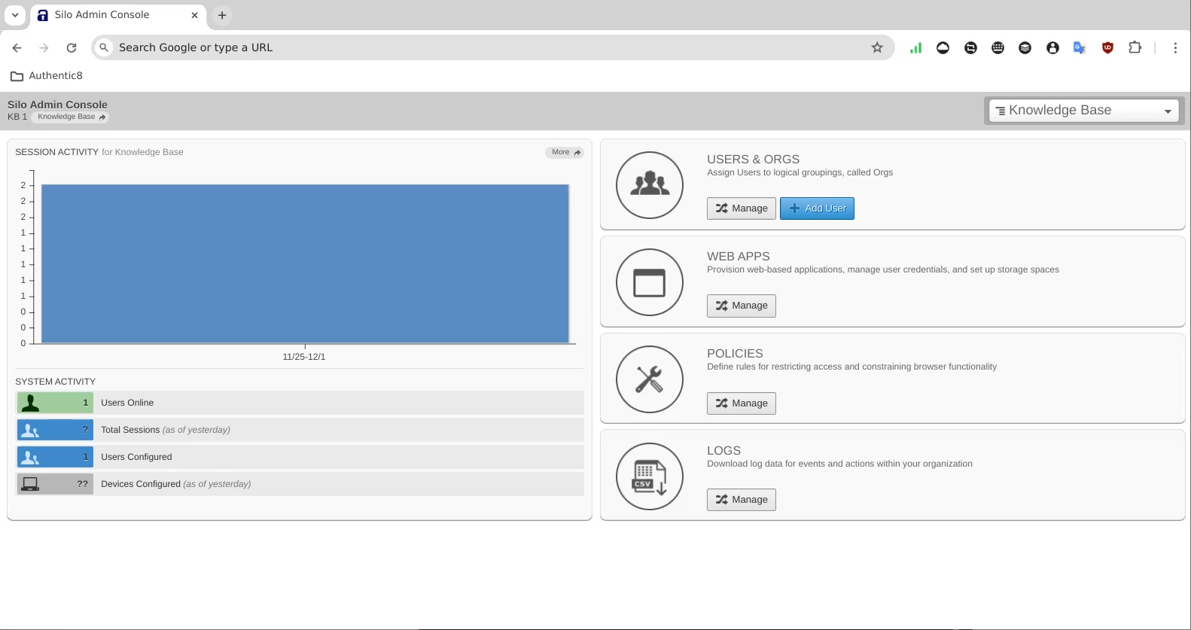Go back to previous page

click(x=17, y=47)
